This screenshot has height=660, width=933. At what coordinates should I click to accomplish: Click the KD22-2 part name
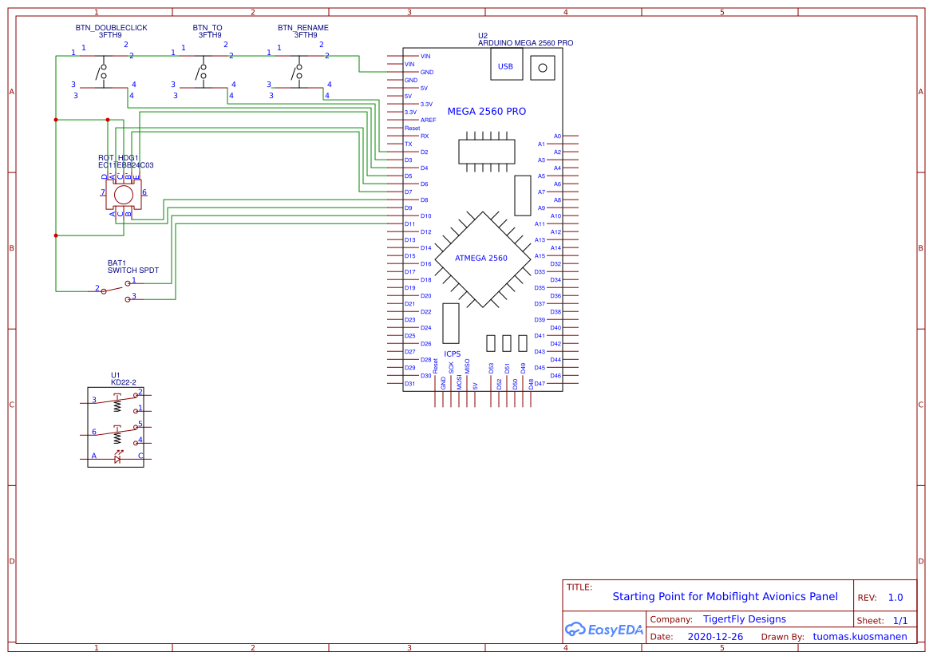point(124,382)
